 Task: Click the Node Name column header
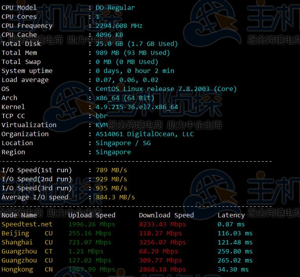coord(19,215)
